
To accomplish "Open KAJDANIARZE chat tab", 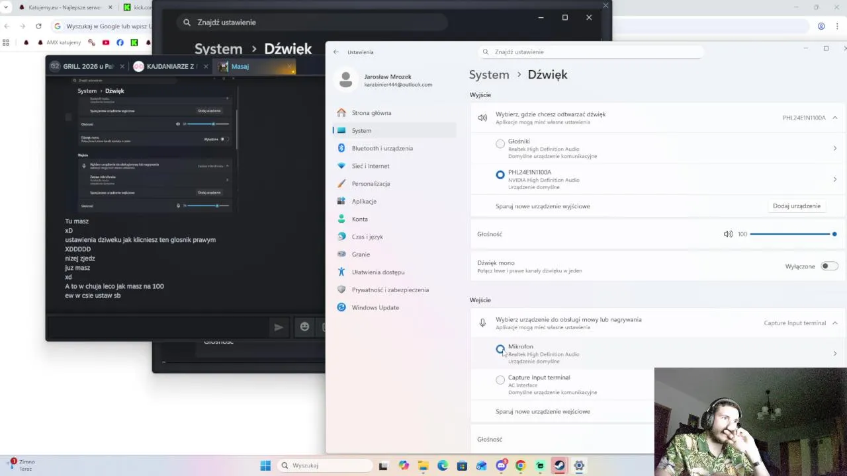I will 170,66.
